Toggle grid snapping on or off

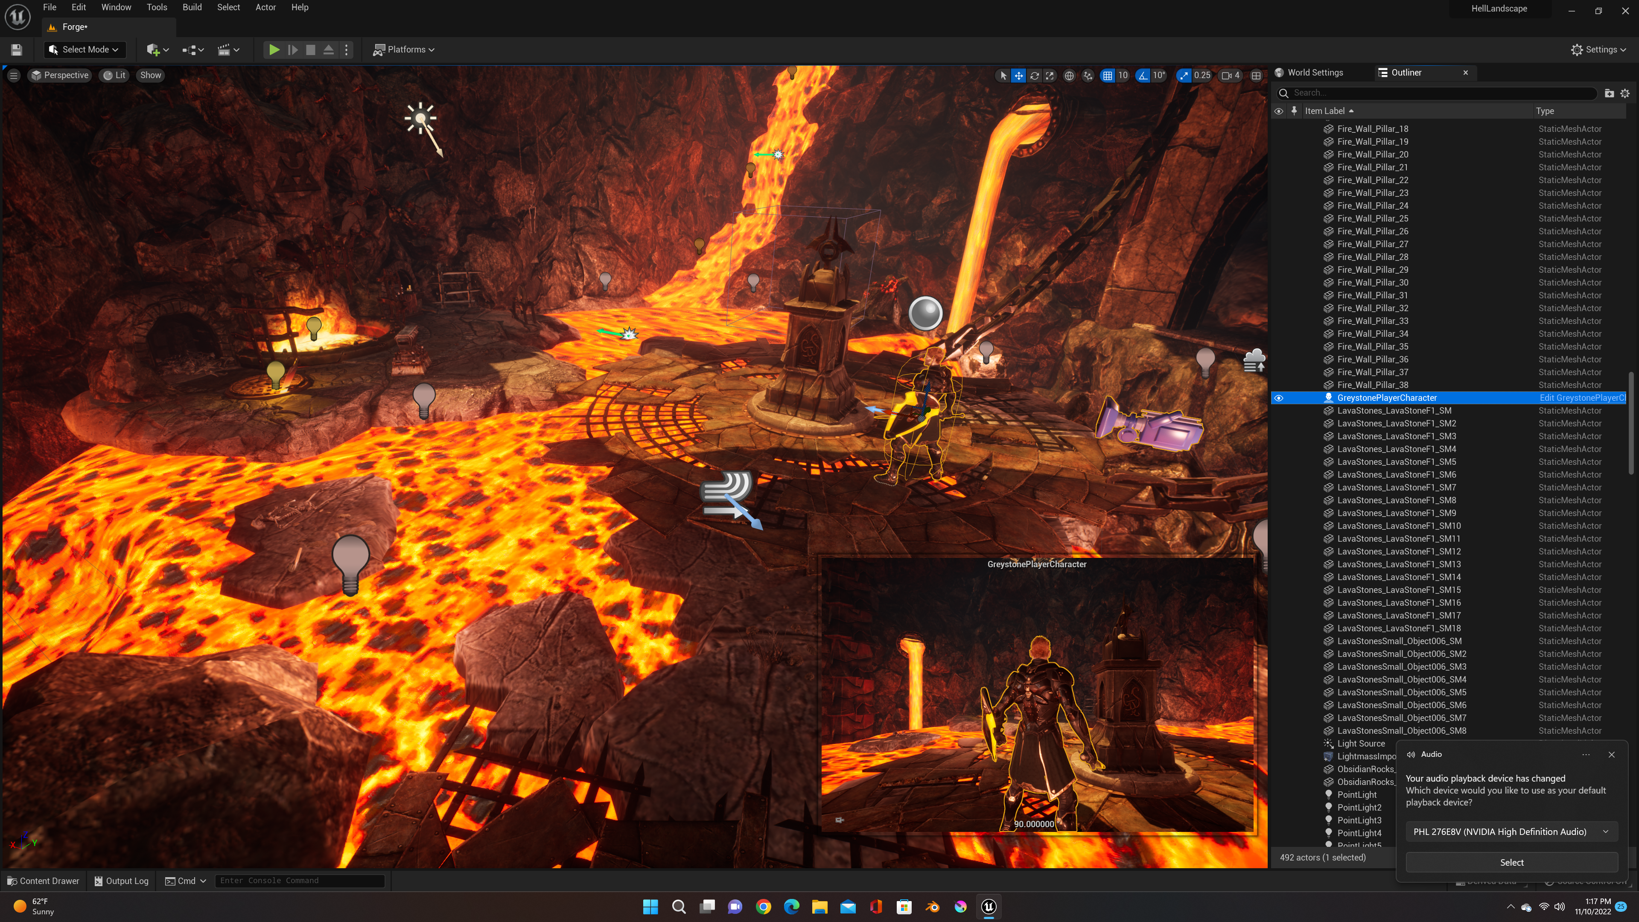click(1108, 76)
